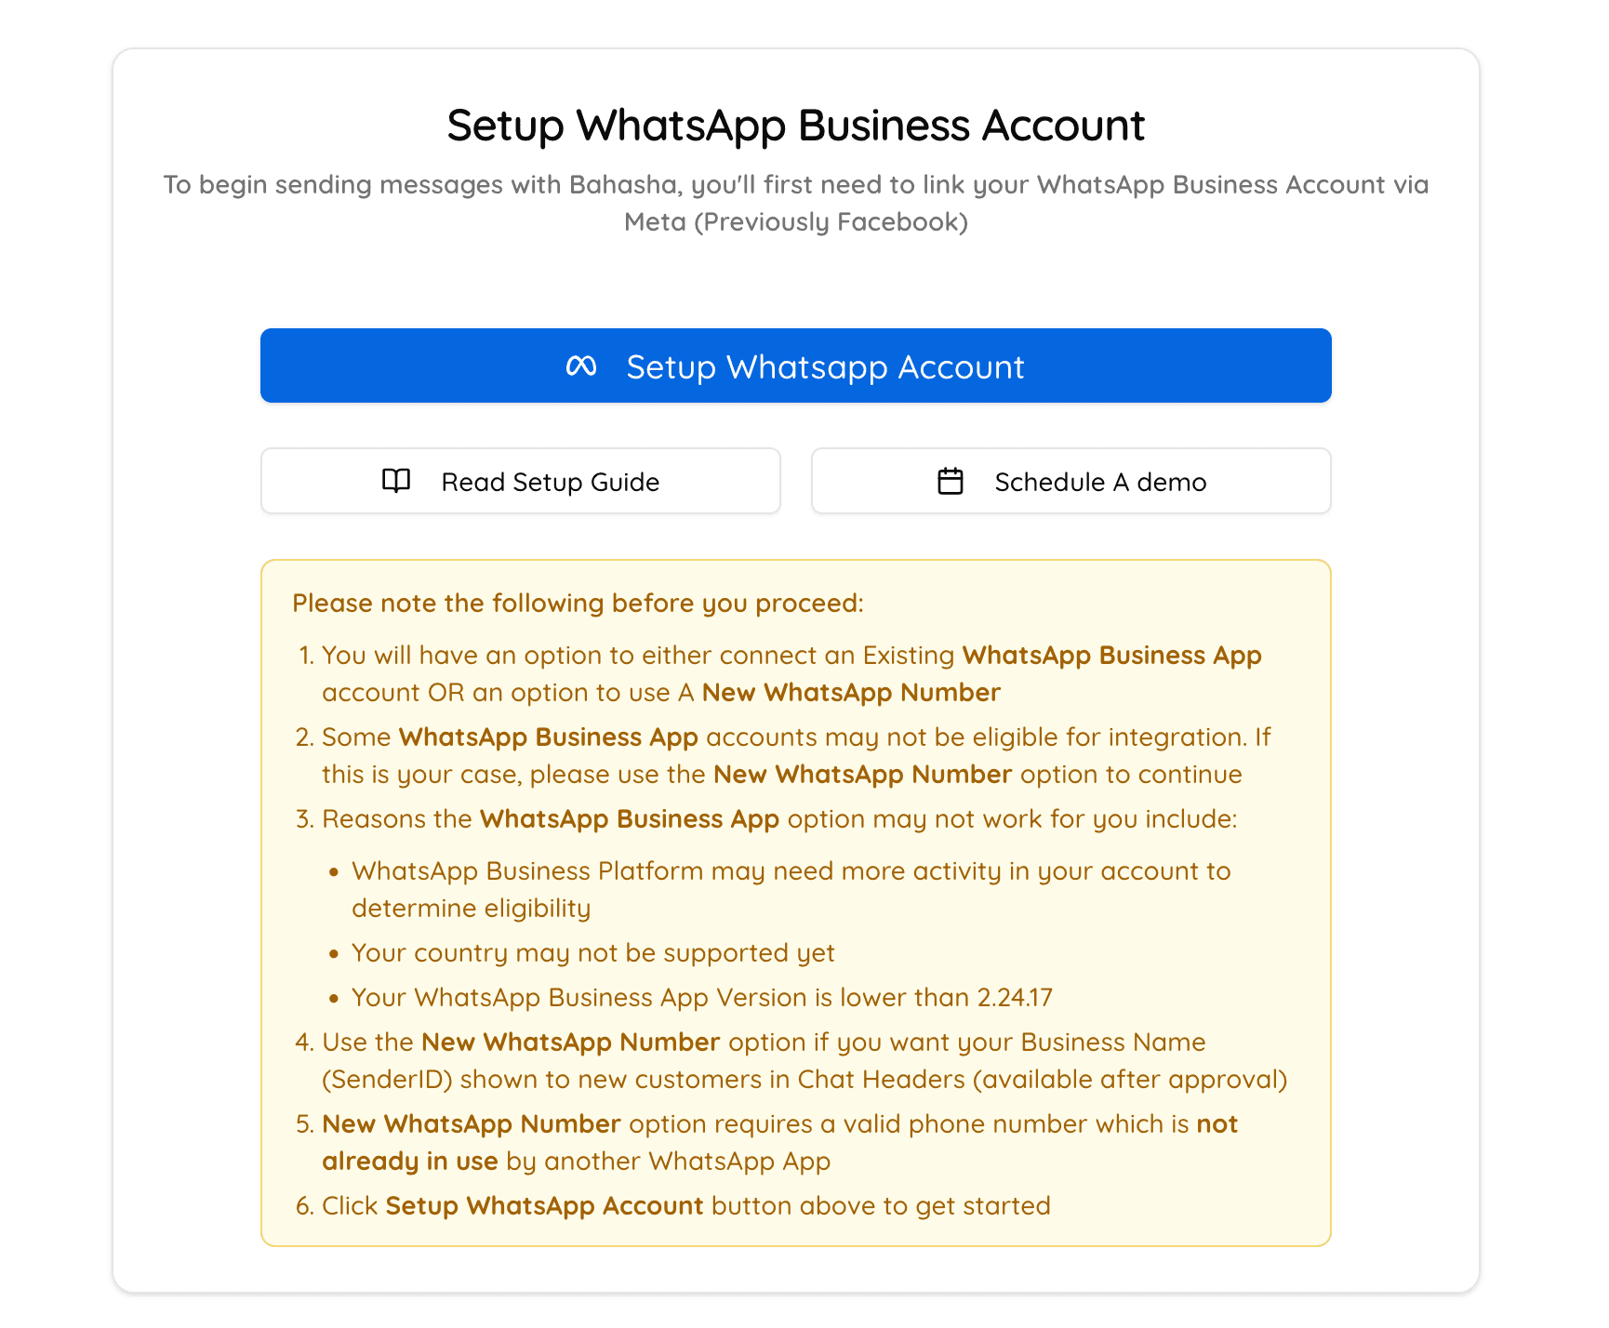Screen dimensions: 1609x1328
Task: Click the Setup Whatsapp Account button
Action: click(795, 365)
